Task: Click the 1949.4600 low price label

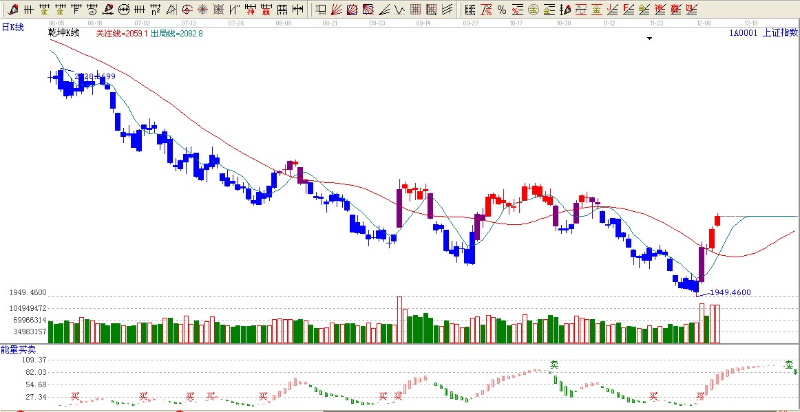Action: [x=730, y=292]
